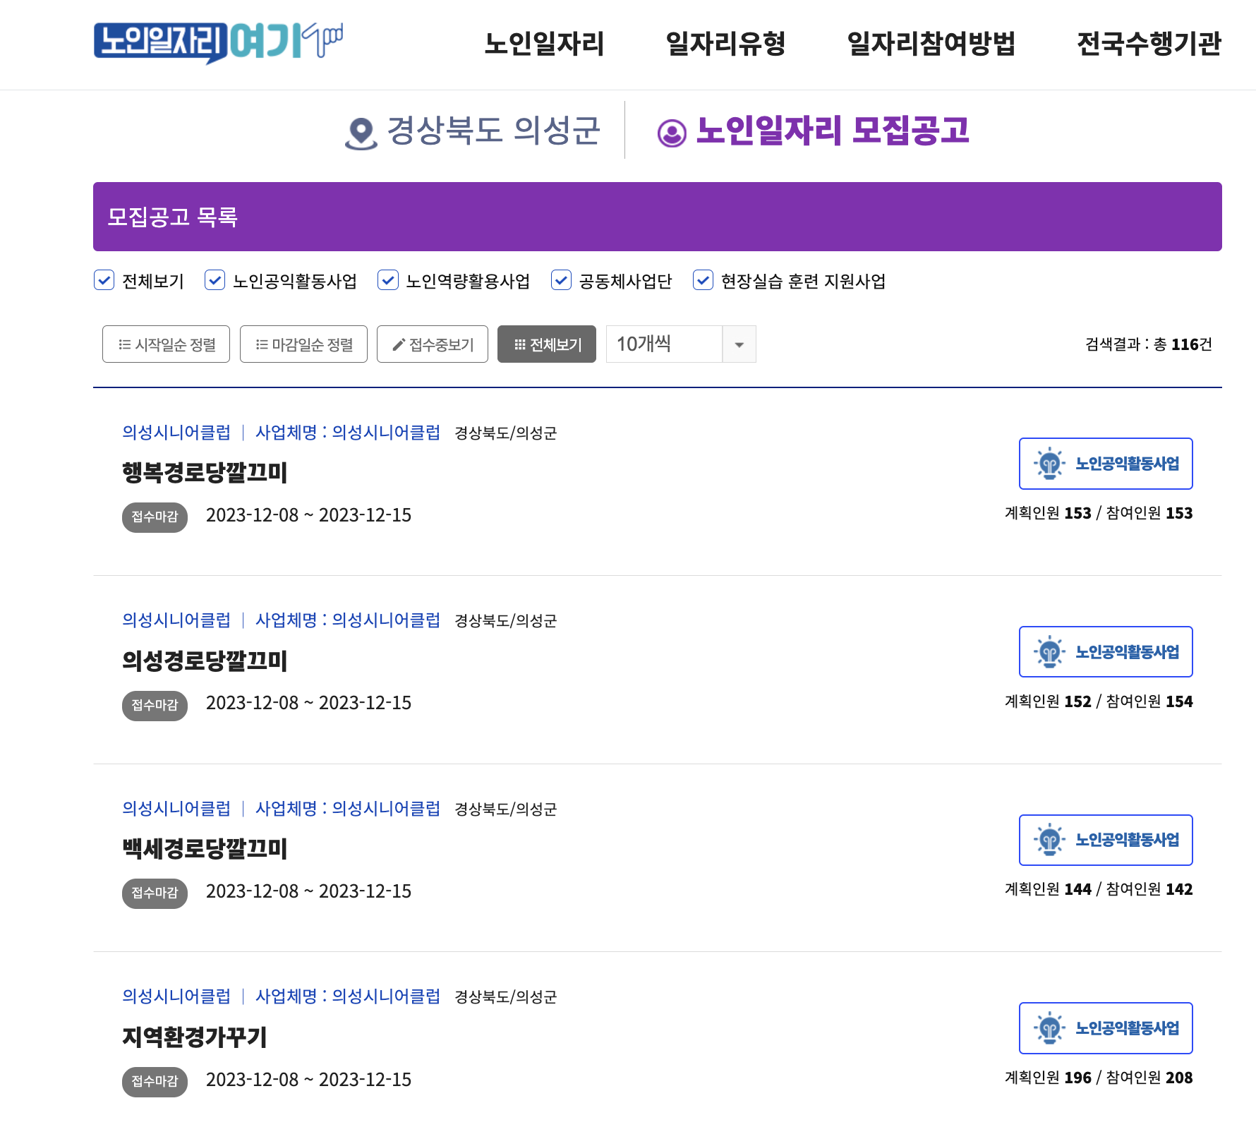
Task: Select the dark 전체보기 grid button
Action: (546, 344)
